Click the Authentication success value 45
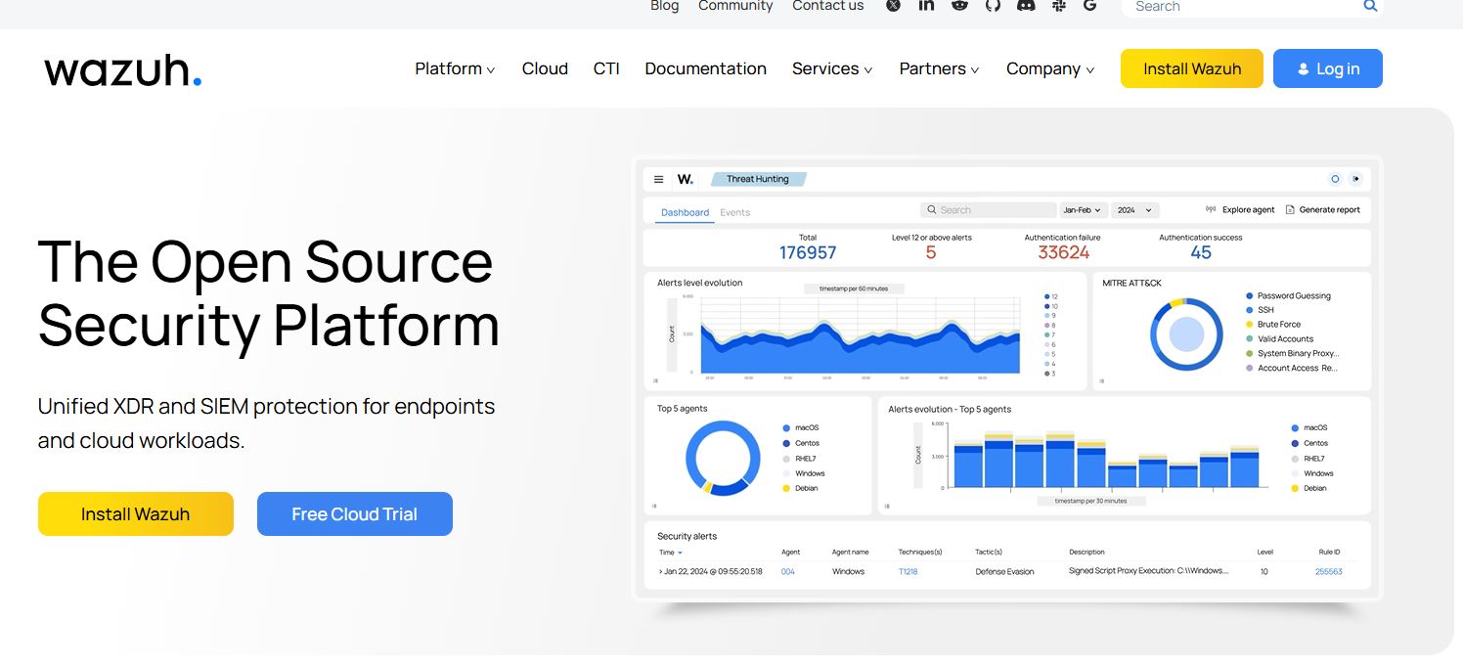 point(1201,252)
